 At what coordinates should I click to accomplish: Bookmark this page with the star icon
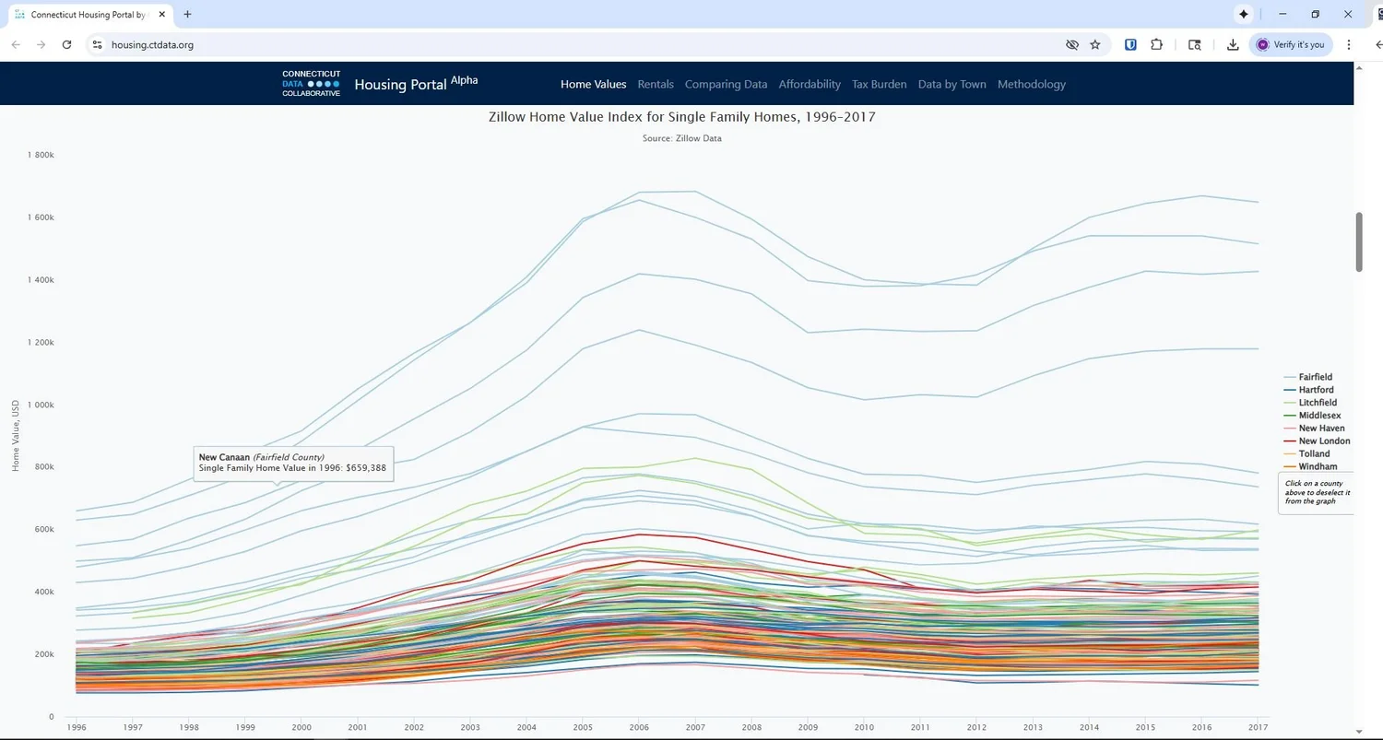coord(1094,44)
